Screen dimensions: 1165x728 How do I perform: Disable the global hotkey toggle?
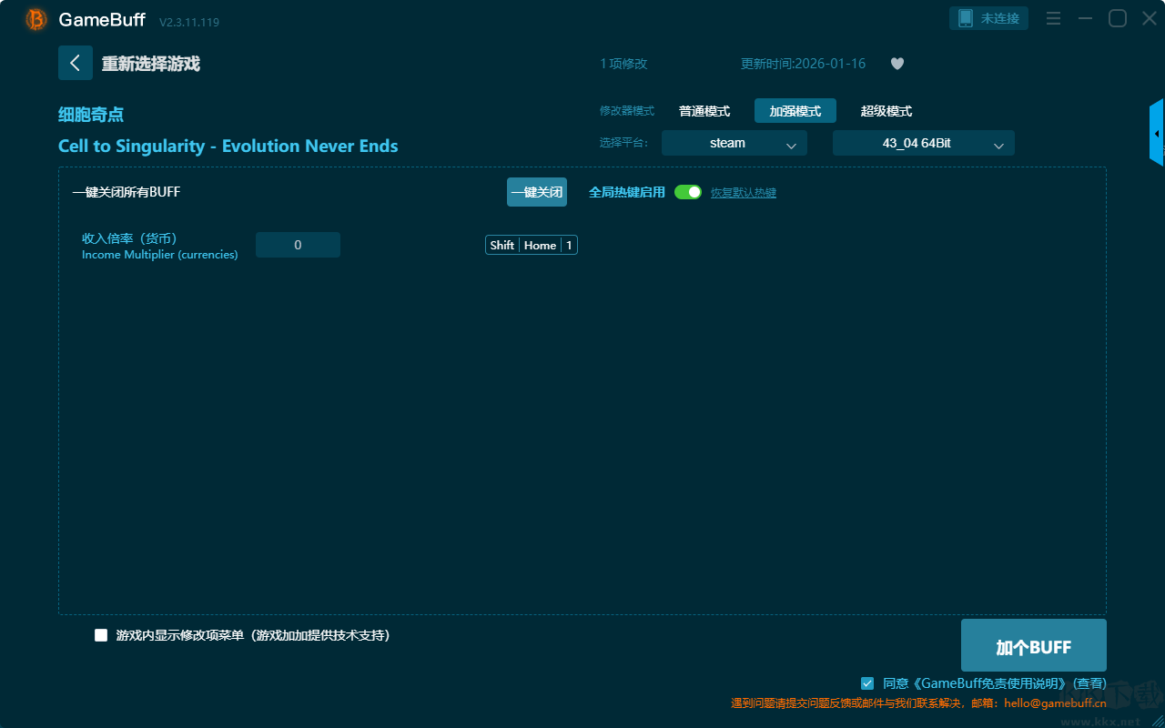(687, 192)
